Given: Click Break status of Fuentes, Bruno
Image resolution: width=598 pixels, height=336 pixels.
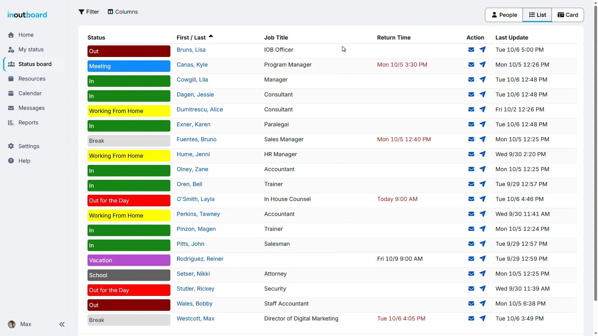Looking at the screenshot, I should pyautogui.click(x=129, y=141).
